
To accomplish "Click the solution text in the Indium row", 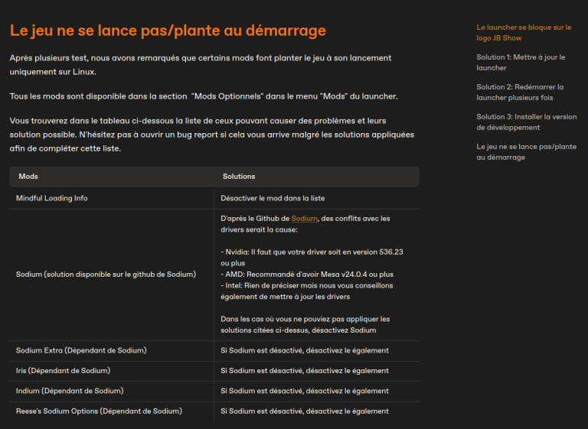I will click(305, 392).
